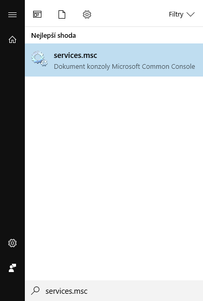Image resolution: width=203 pixels, height=301 pixels.
Task: Open the Home view in sidebar
Action: (12, 39)
